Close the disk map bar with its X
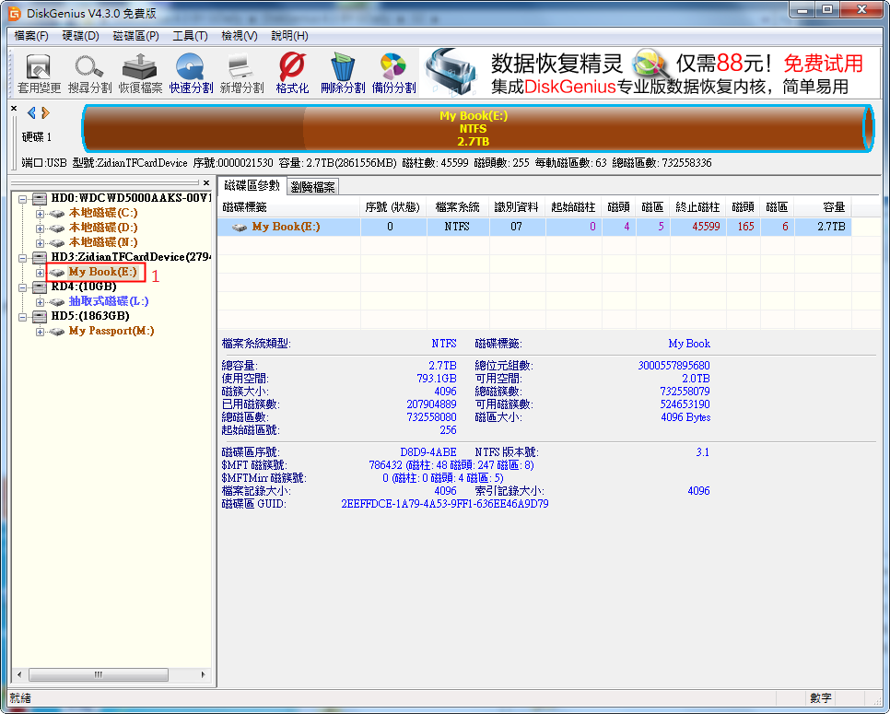 [14, 108]
